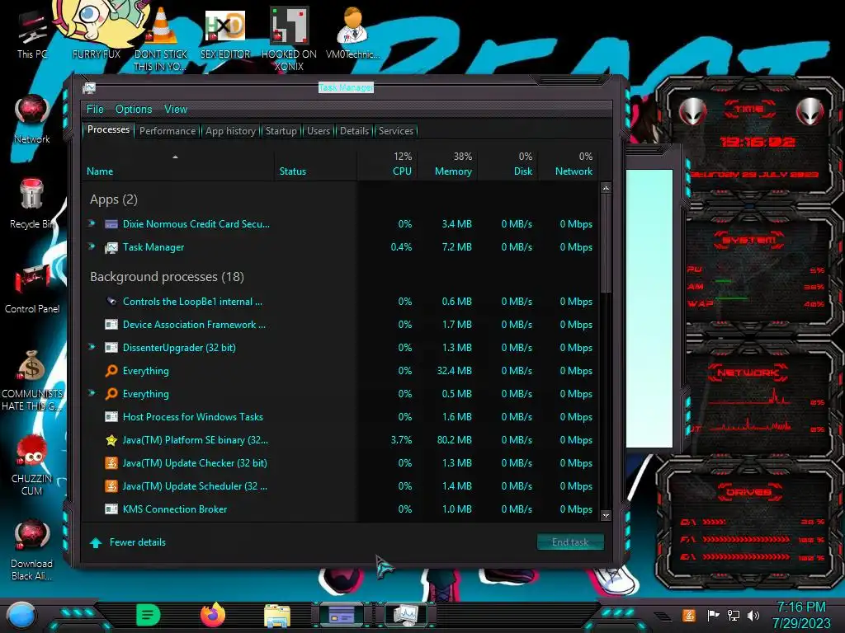Select the HOOKED ON XONIX desktop icon

289,39
